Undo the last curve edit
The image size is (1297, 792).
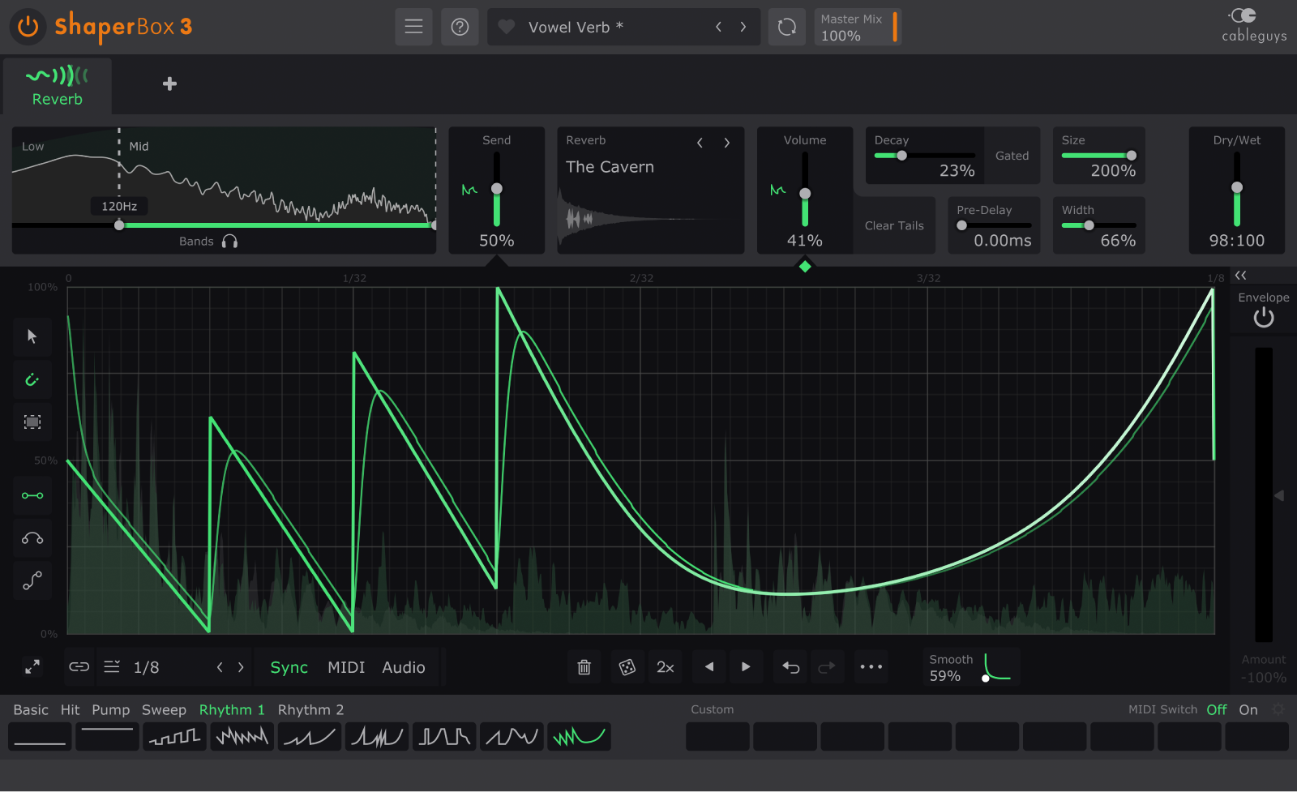[x=790, y=666]
